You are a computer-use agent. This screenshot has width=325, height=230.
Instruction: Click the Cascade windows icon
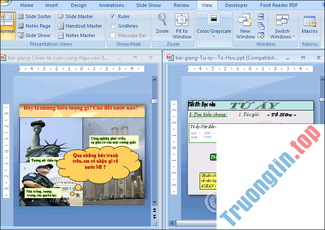point(261,26)
